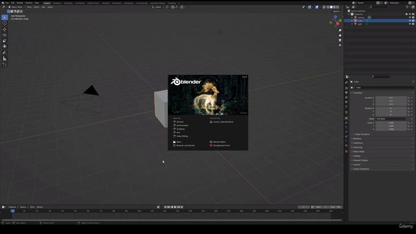Disable Light in renders via camera icon
Viewport: 416px width, 234px height.
413,24
